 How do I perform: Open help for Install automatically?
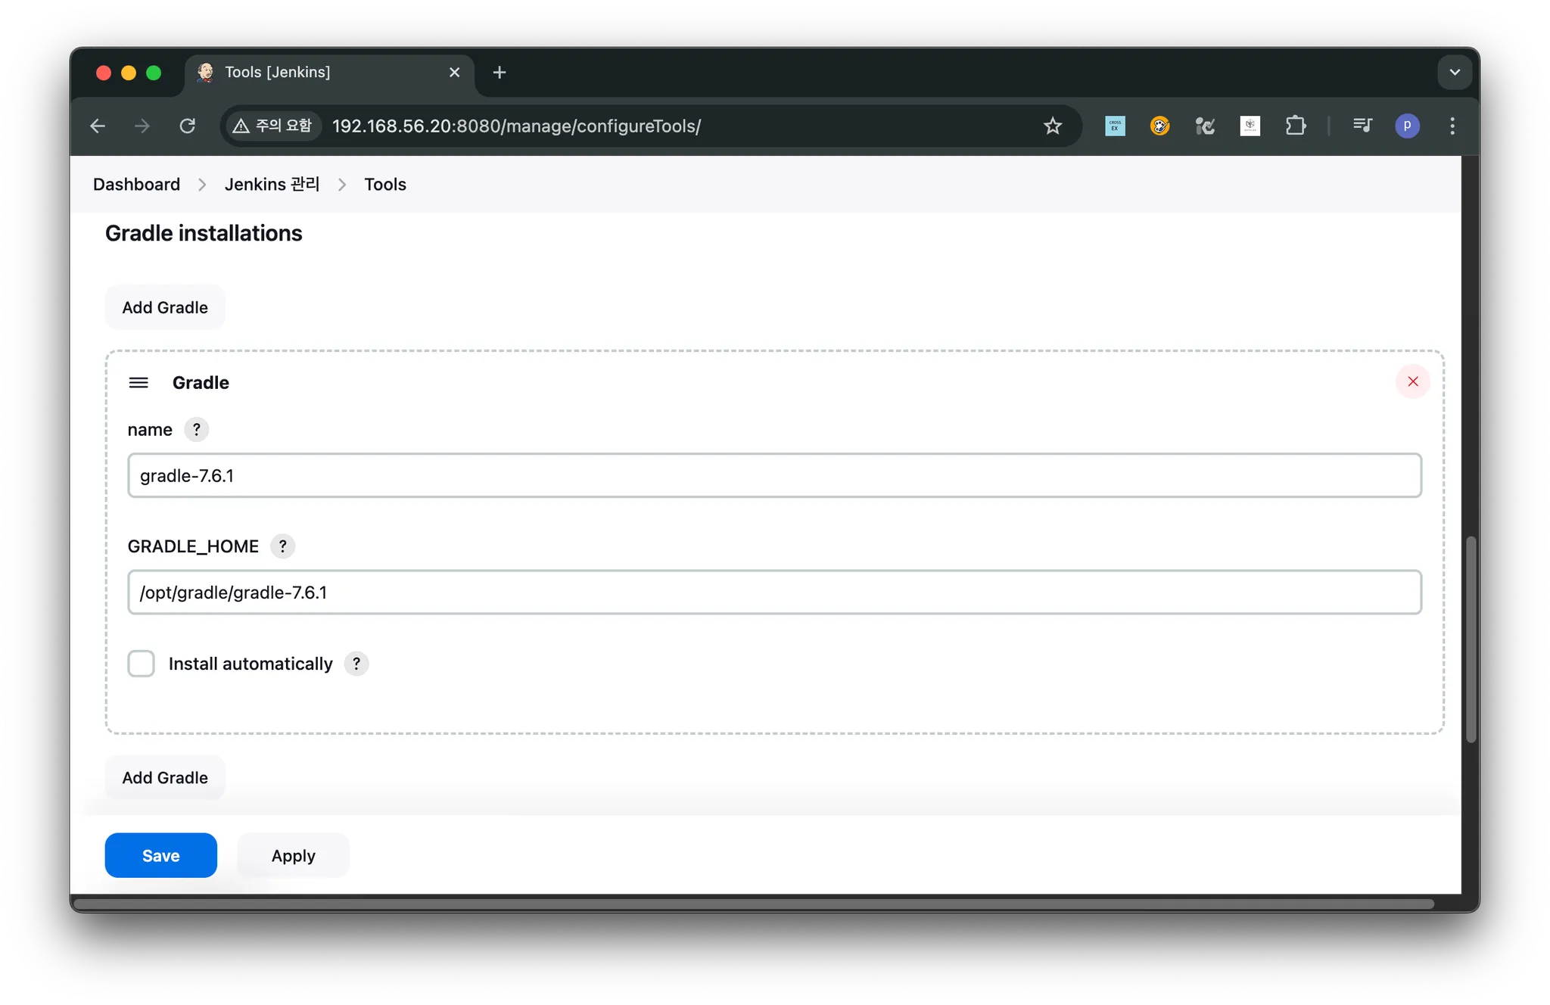tap(356, 664)
